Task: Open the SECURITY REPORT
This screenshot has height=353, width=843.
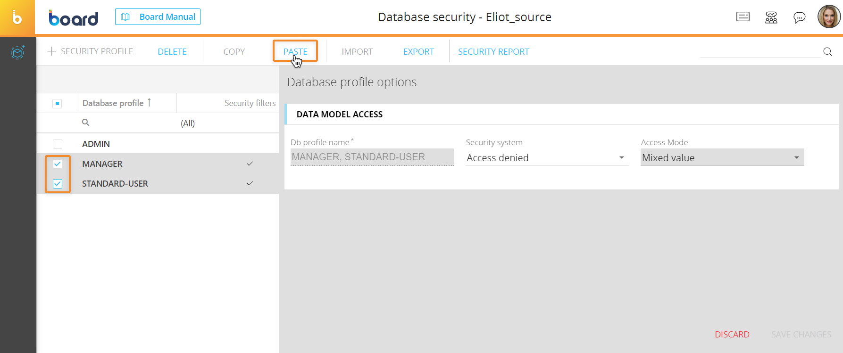Action: point(493,52)
